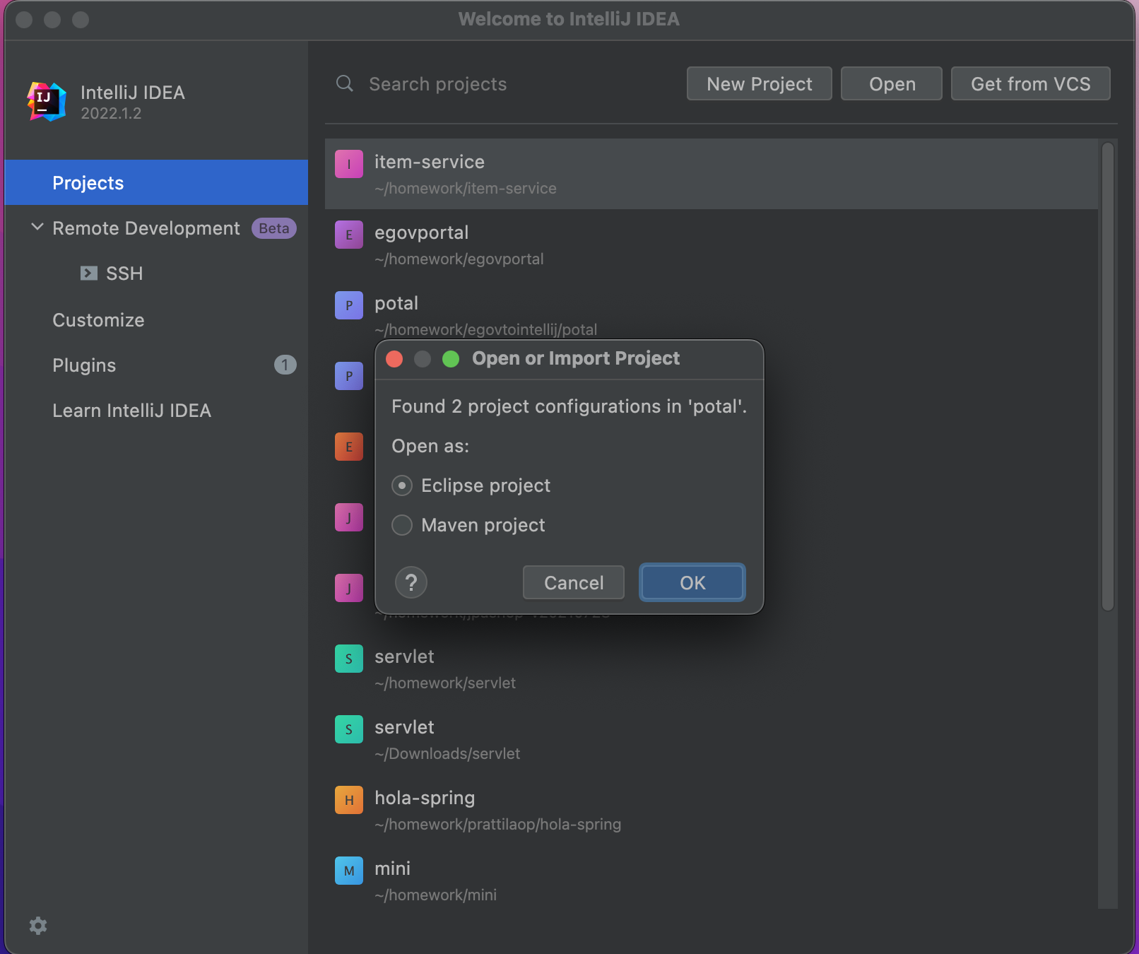Click the Open button in header
Screen dimensions: 1139x954
click(x=892, y=84)
